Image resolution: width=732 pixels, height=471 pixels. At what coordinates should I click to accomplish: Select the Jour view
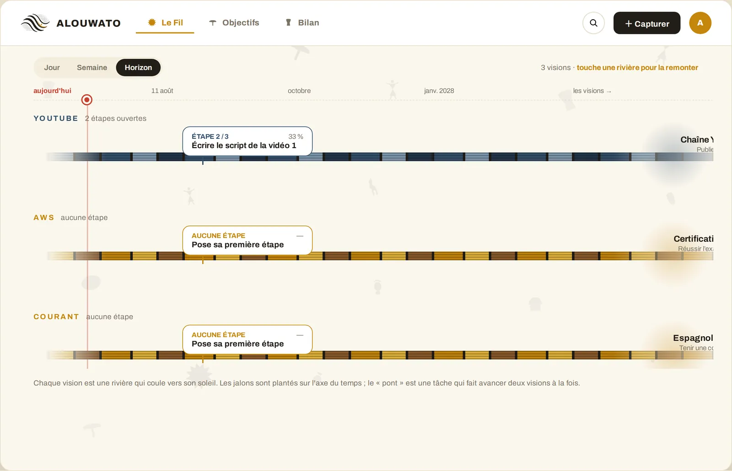point(52,68)
